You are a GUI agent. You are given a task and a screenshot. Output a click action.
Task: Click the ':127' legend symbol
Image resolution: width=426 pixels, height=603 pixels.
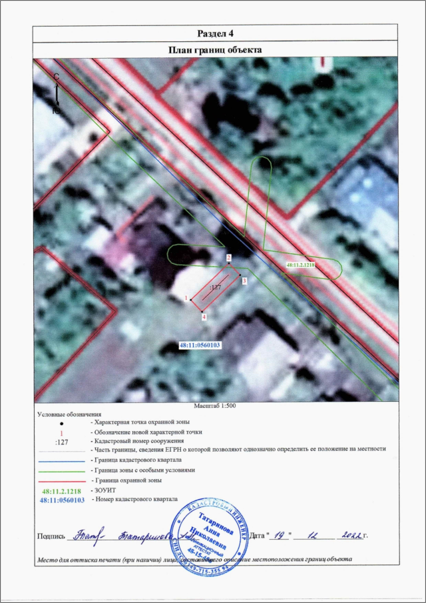tap(61, 442)
